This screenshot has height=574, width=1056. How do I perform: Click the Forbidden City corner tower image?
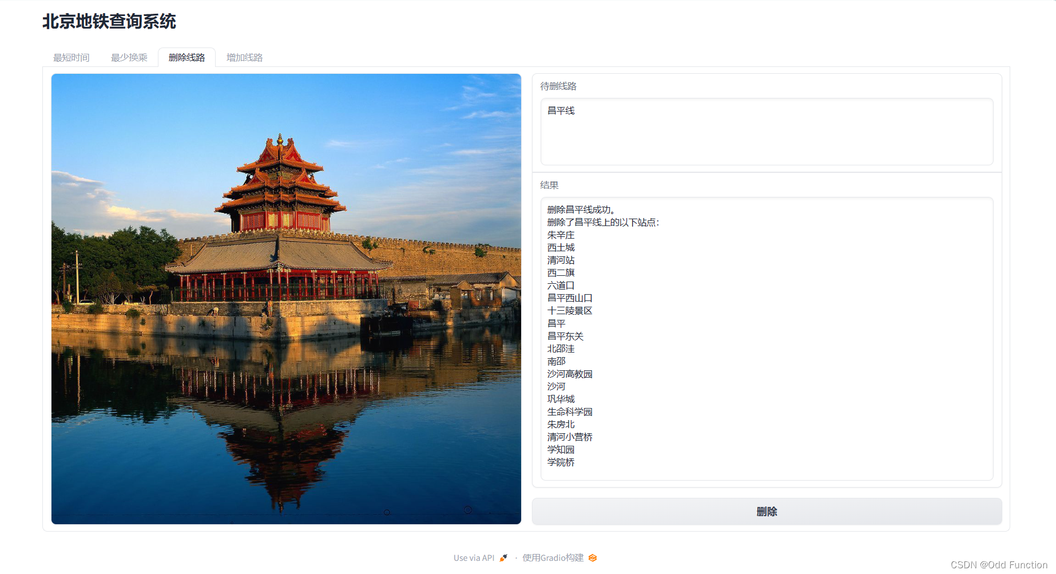(286, 299)
